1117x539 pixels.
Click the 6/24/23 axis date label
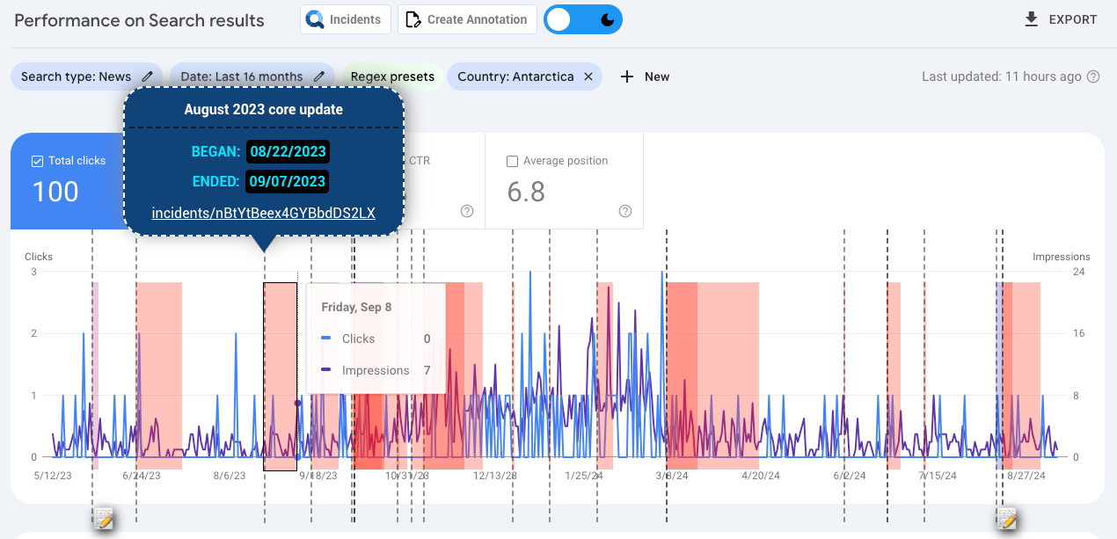pyautogui.click(x=142, y=476)
